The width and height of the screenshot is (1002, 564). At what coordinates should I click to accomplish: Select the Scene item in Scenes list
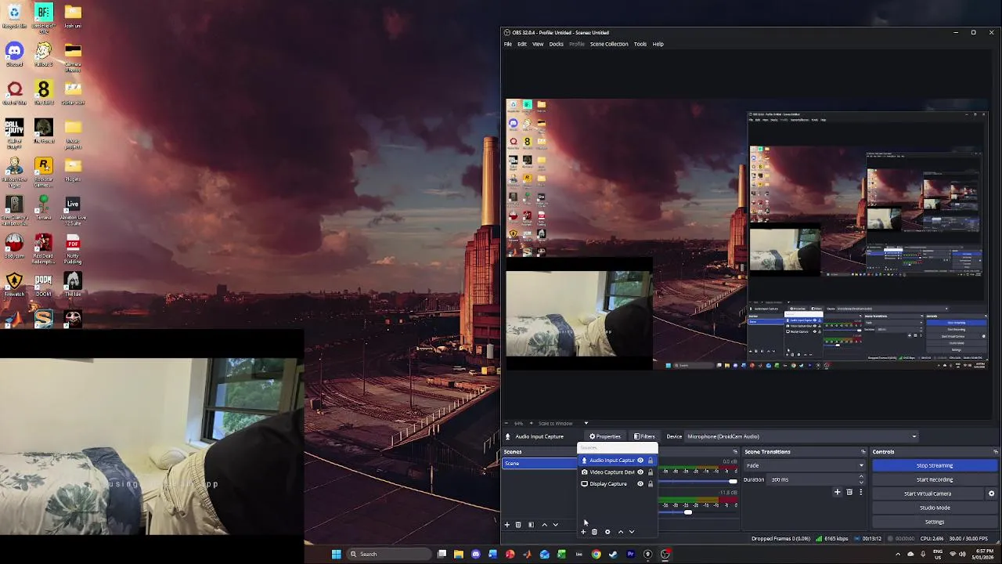coord(539,464)
